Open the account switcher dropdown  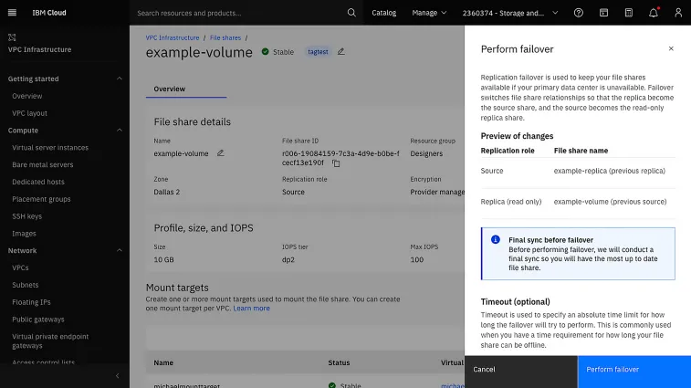pos(509,13)
